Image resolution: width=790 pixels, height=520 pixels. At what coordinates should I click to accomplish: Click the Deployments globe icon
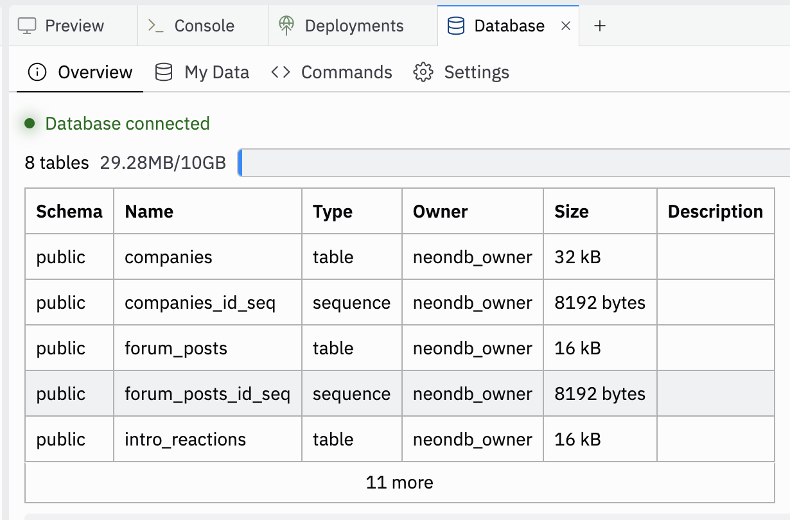click(x=286, y=26)
